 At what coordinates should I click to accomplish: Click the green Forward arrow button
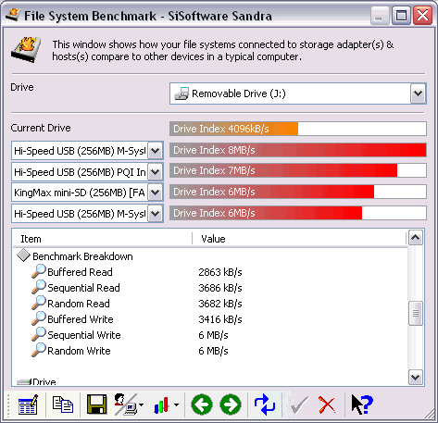pos(231,404)
